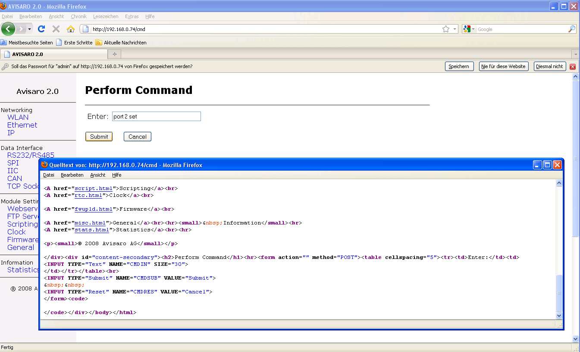Click the forward navigation arrow

click(20, 29)
